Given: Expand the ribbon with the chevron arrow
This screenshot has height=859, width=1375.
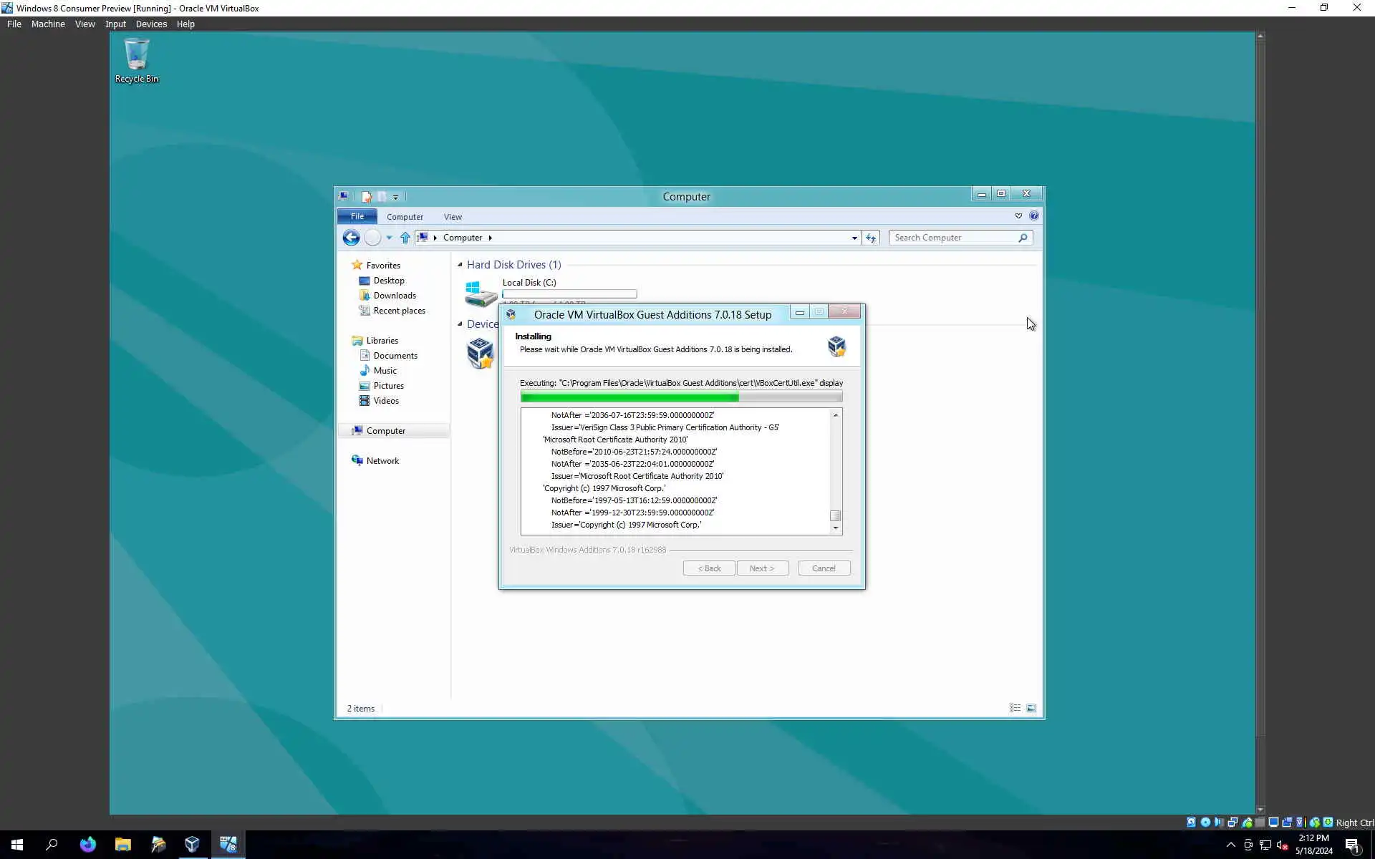Looking at the screenshot, I should pos(1018,215).
